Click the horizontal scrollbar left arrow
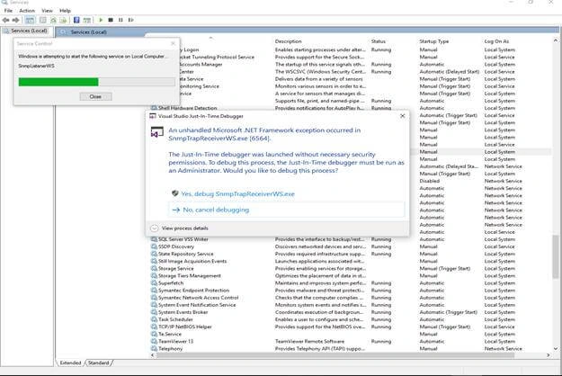562x376 pixels. pyautogui.click(x=153, y=355)
